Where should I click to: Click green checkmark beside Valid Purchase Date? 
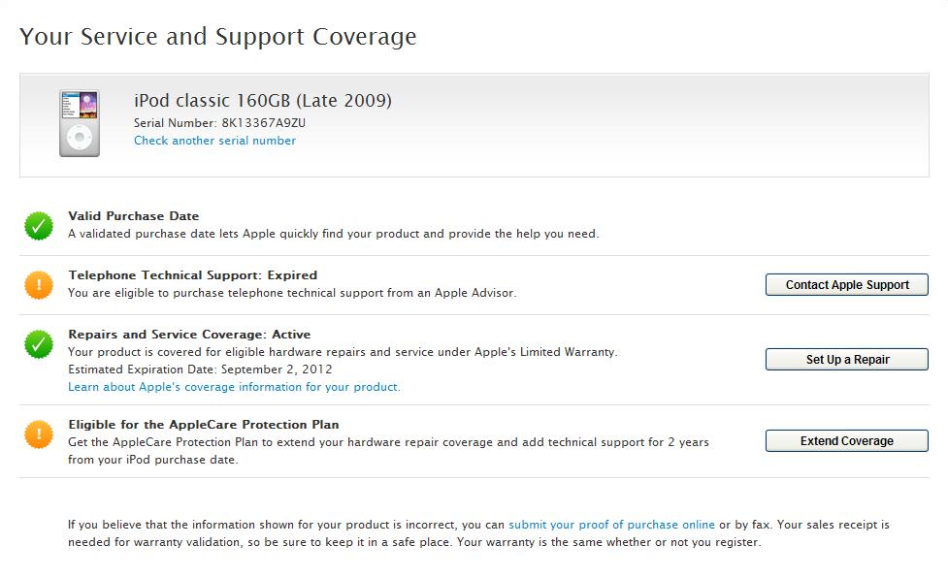pos(39,226)
